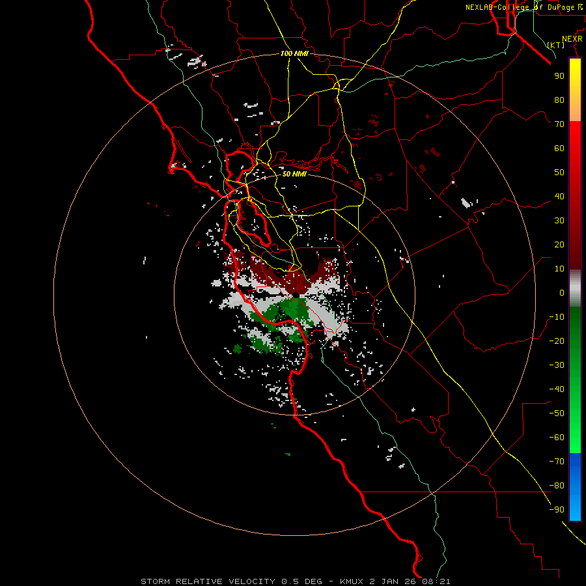Click the 90 value on the velocity scale

pos(559,76)
